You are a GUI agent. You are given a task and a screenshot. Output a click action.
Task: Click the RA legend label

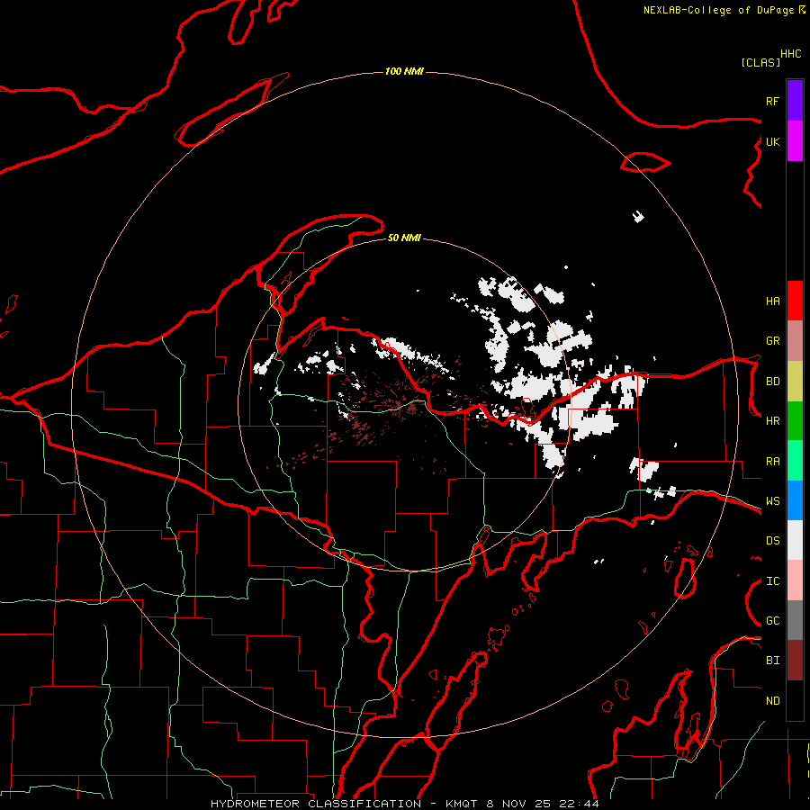(x=772, y=461)
